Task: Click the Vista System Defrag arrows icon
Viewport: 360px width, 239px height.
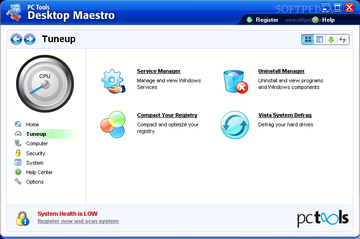Action: (235, 125)
